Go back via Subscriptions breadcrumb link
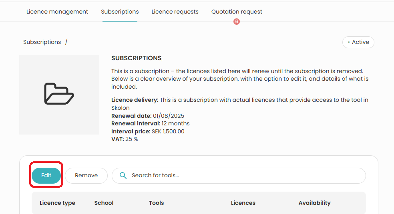Image resolution: width=394 pixels, height=214 pixels. point(42,42)
